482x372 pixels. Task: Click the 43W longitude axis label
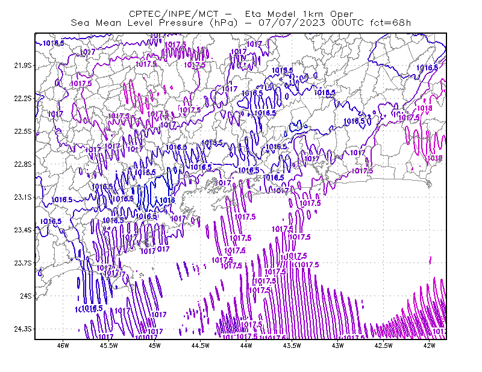click(x=338, y=346)
